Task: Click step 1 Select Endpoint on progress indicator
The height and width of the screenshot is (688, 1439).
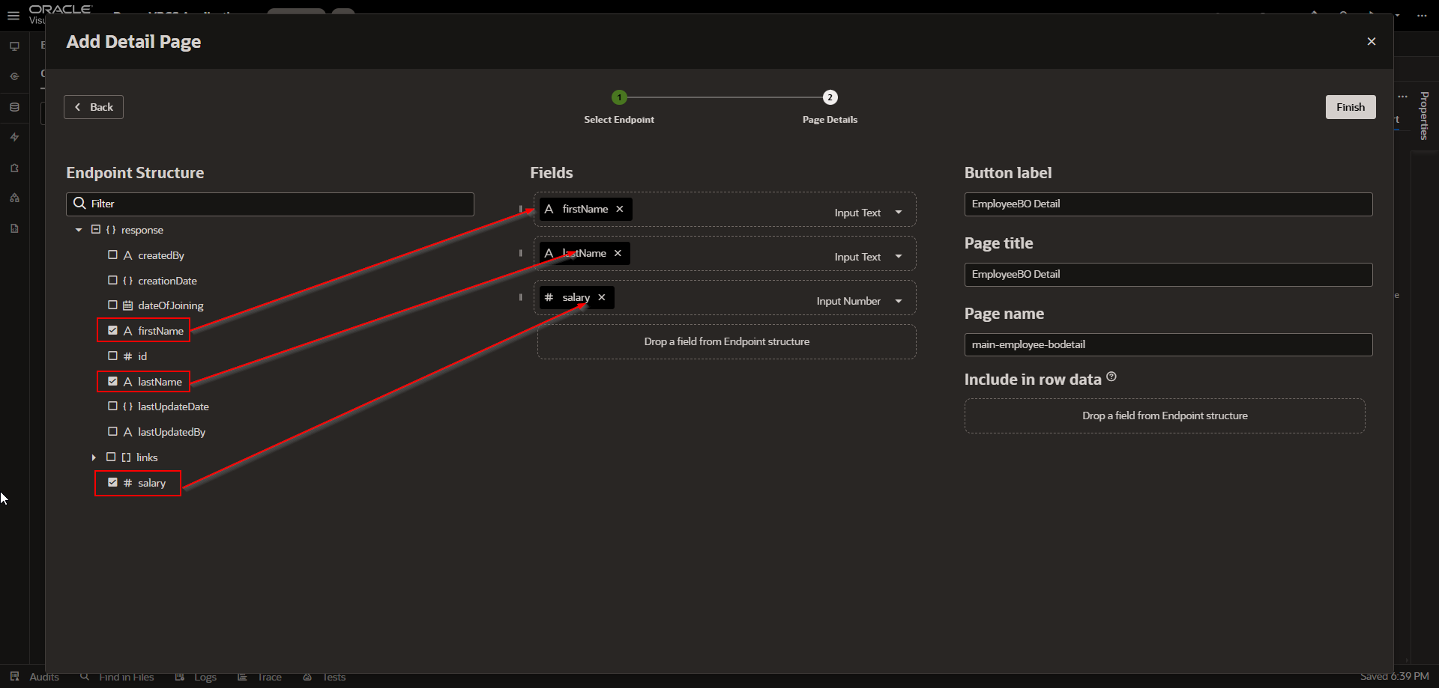Action: click(619, 97)
